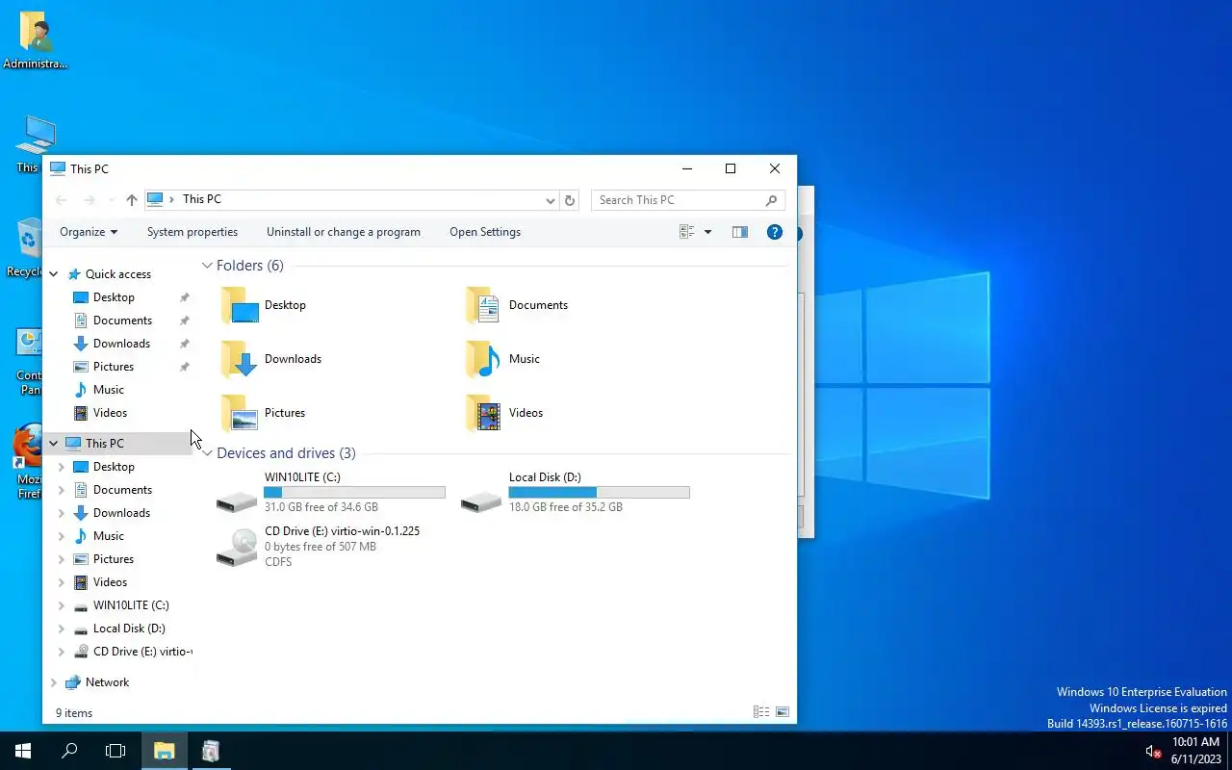Image resolution: width=1232 pixels, height=770 pixels.
Task: Open the view options dropdown arrow
Action: point(707,232)
